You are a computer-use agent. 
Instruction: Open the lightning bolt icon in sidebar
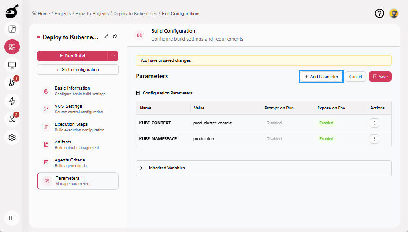12,101
